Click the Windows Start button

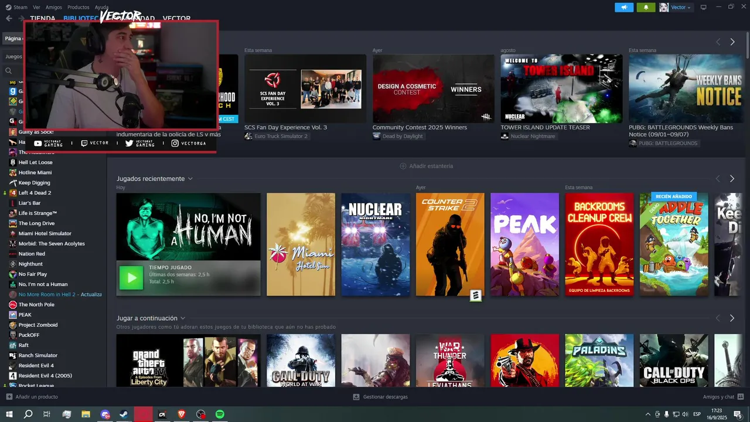[9, 414]
